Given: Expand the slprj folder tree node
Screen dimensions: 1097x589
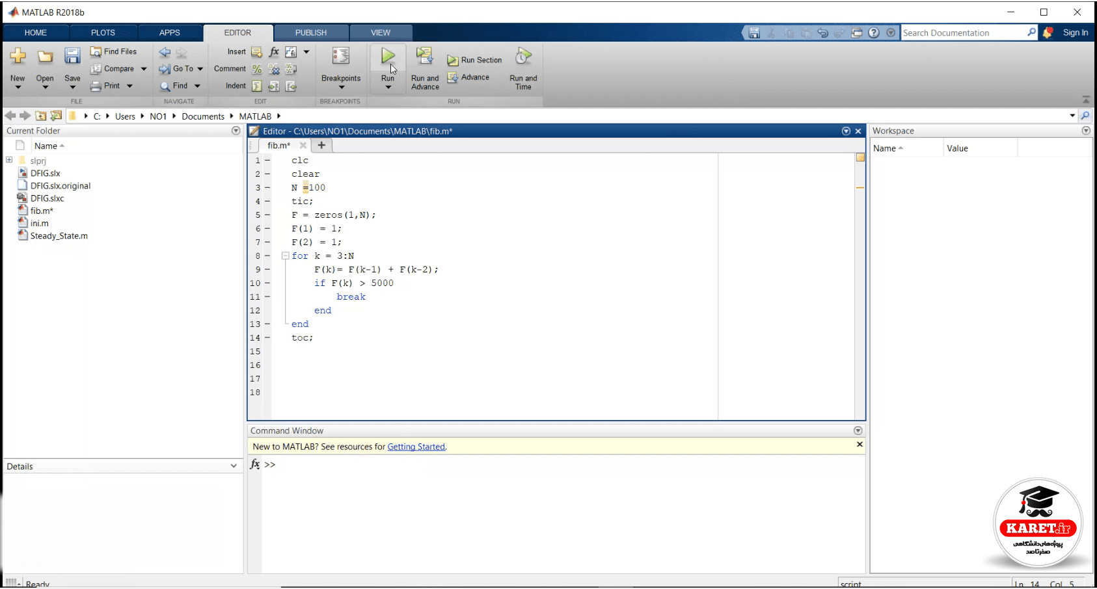Looking at the screenshot, I should [x=9, y=160].
